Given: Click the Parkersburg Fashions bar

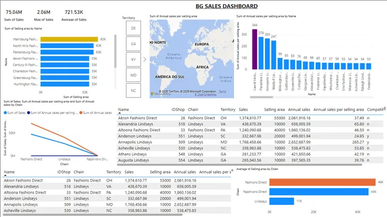Looking at the screenshot, I should [x=67, y=52].
